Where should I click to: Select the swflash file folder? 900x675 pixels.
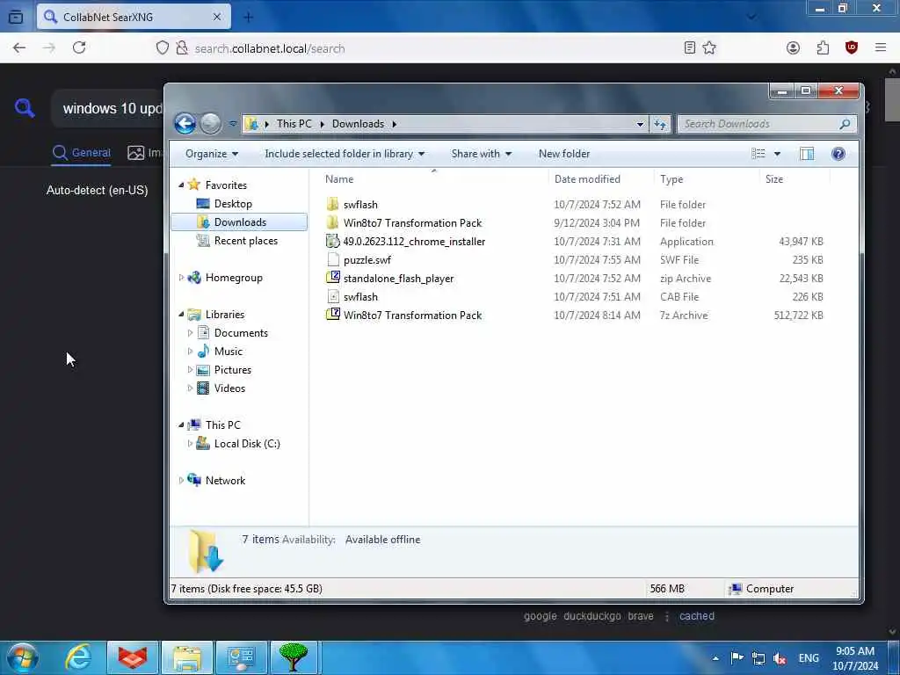[360, 204]
